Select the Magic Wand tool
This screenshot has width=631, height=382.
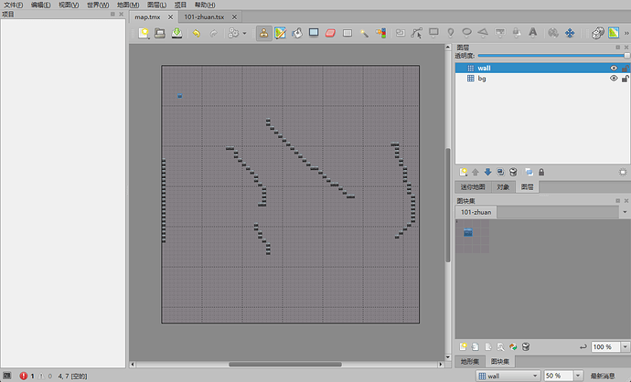pyautogui.click(x=364, y=34)
